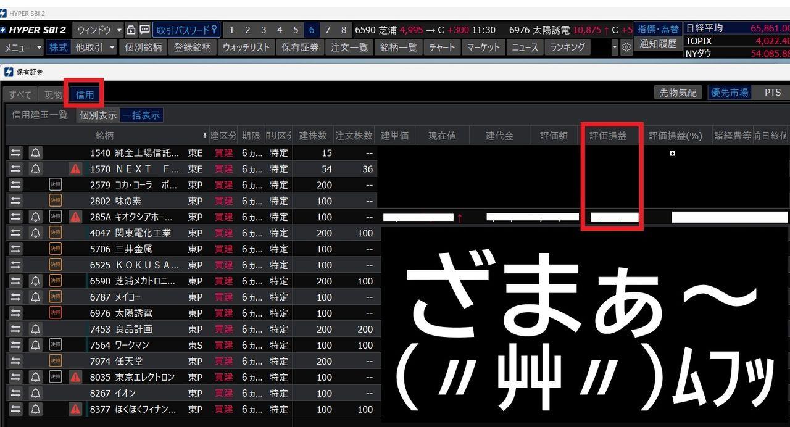
Task: Click the 先物気配 button
Action: click(x=678, y=93)
